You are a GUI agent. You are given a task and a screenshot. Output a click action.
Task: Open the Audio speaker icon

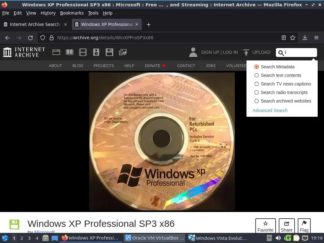(96, 52)
